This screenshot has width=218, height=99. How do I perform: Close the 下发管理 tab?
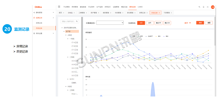pos(171,13)
